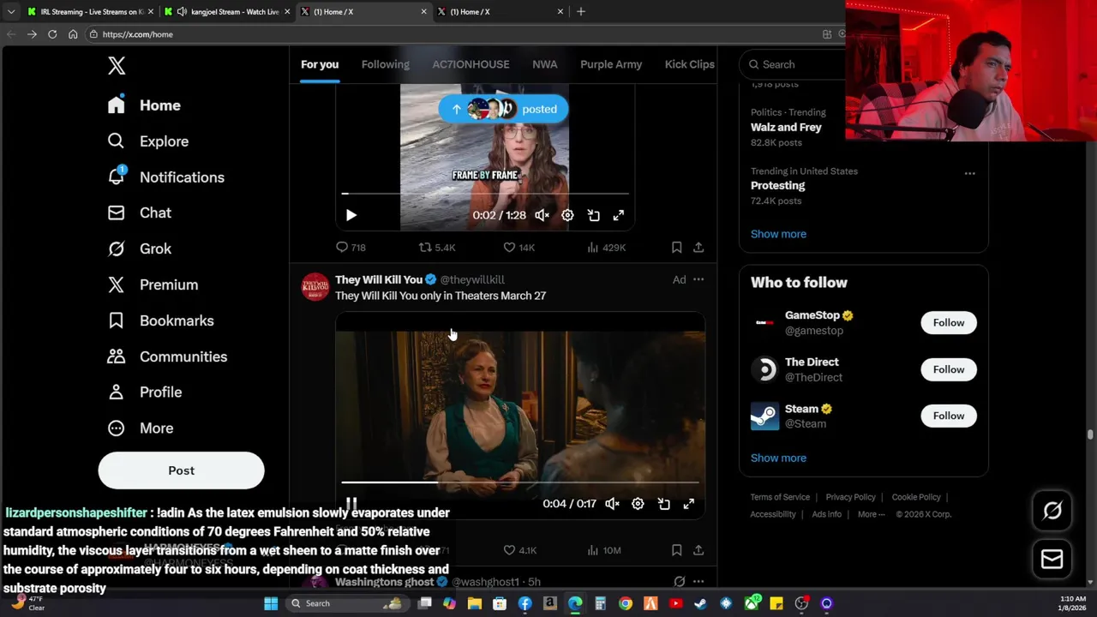Follow GameStop
1097x617 pixels.
coord(949,323)
